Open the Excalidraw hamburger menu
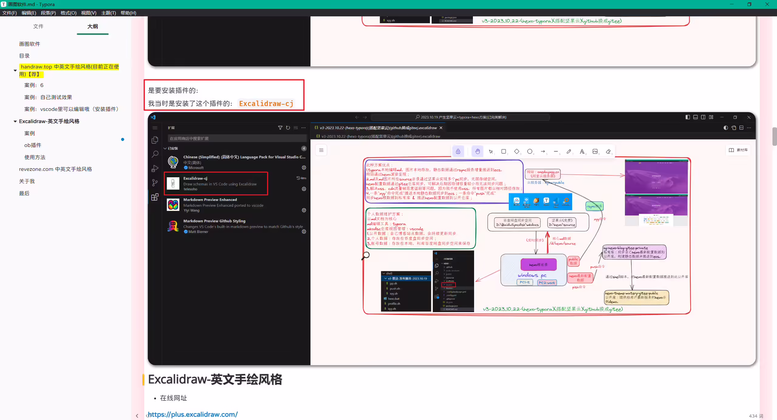 [x=321, y=150]
